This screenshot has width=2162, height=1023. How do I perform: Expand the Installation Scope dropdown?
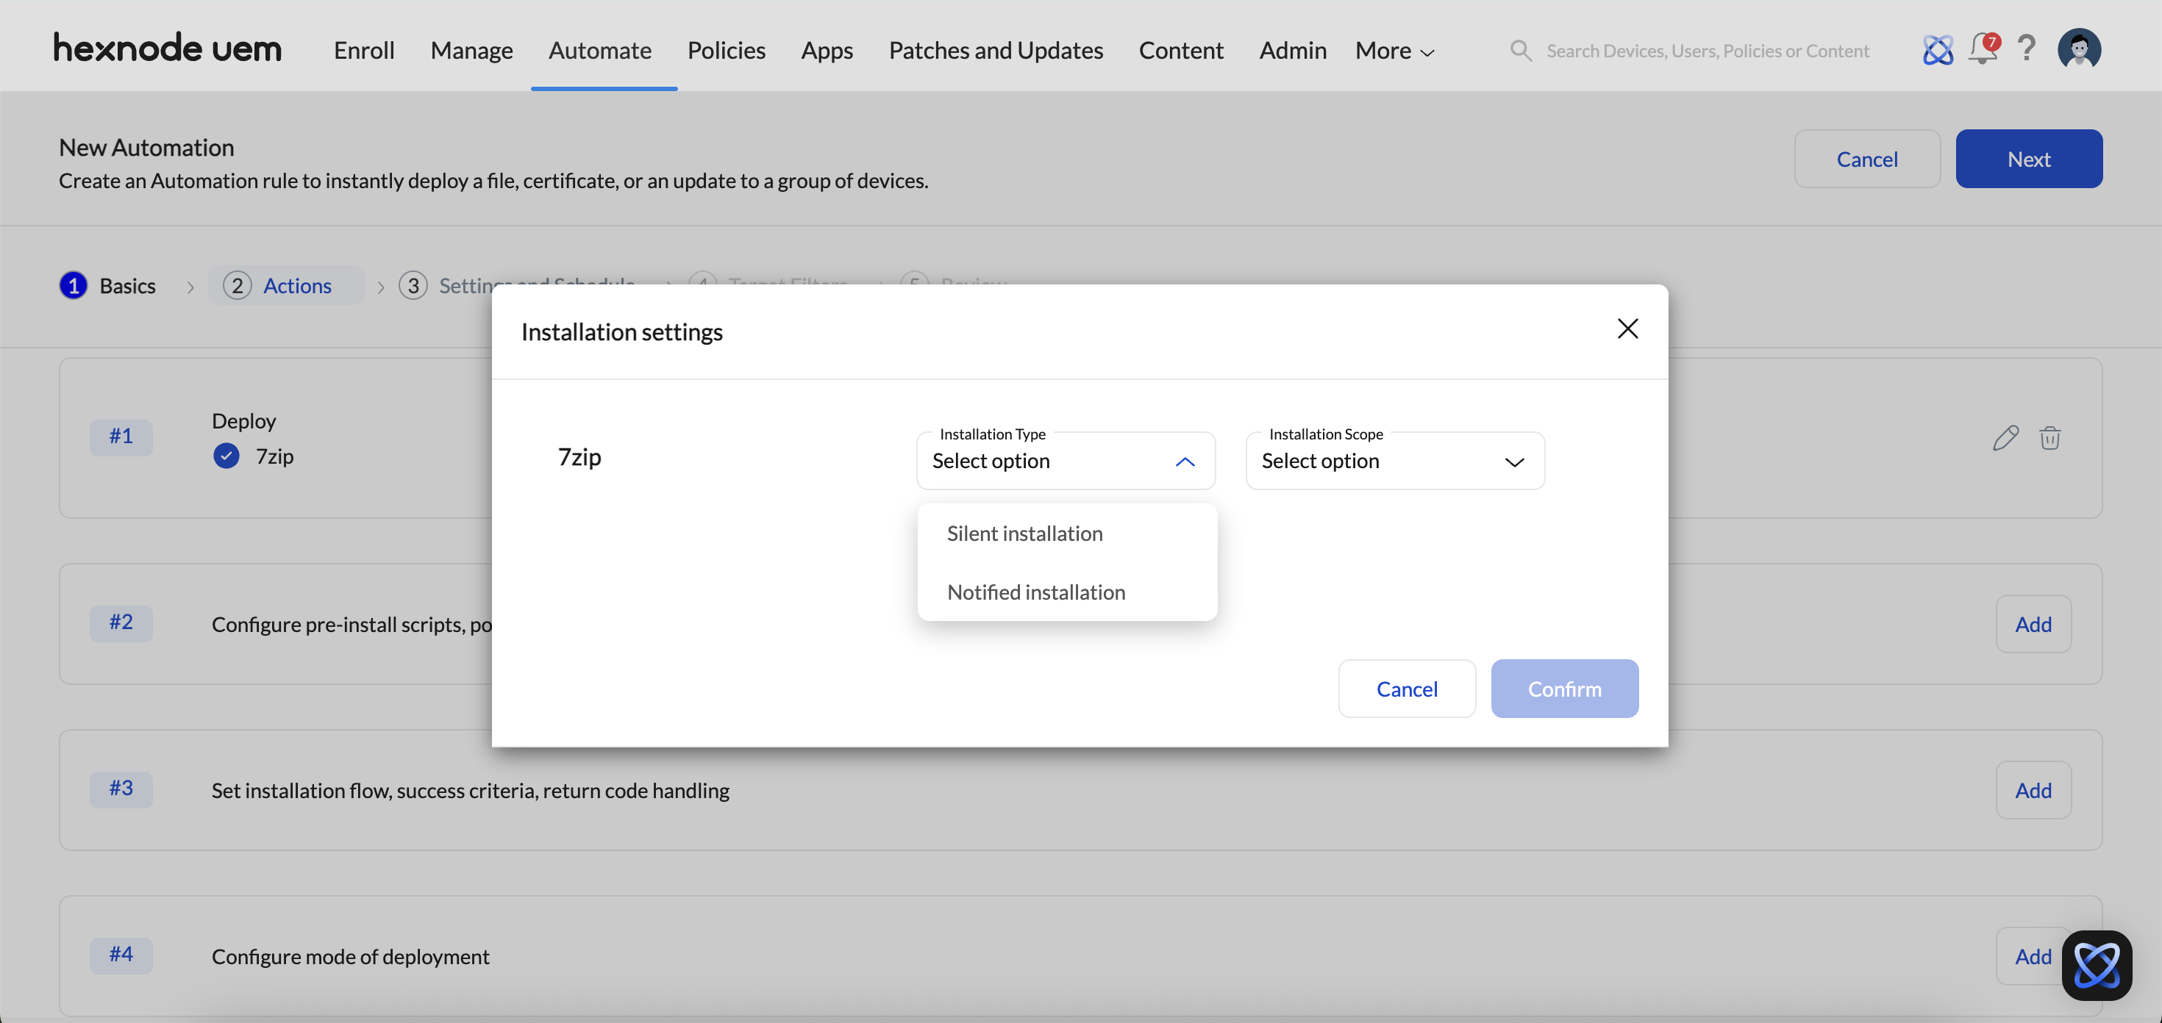pyautogui.click(x=1514, y=462)
